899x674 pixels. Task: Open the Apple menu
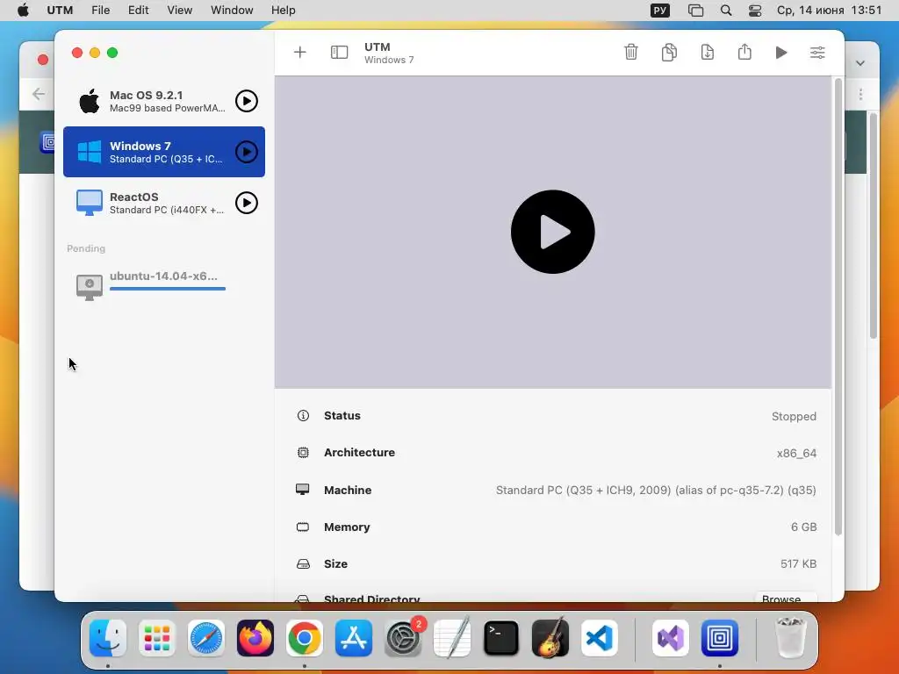click(23, 11)
